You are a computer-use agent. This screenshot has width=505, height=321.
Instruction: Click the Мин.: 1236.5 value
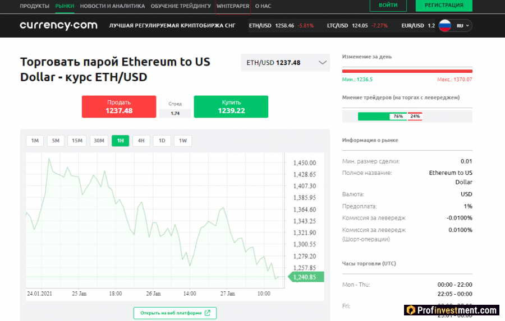pyautogui.click(x=357, y=80)
